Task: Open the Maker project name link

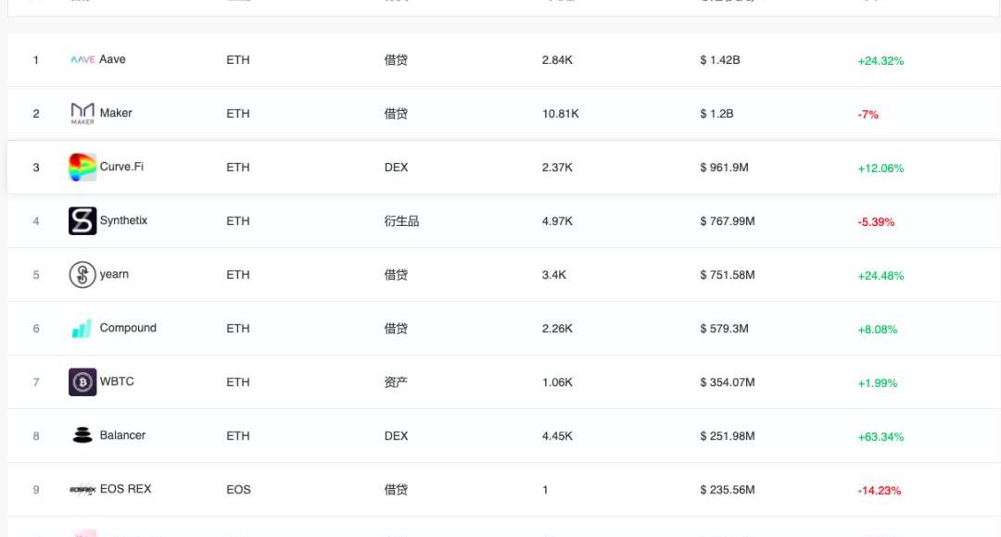Action: [116, 113]
